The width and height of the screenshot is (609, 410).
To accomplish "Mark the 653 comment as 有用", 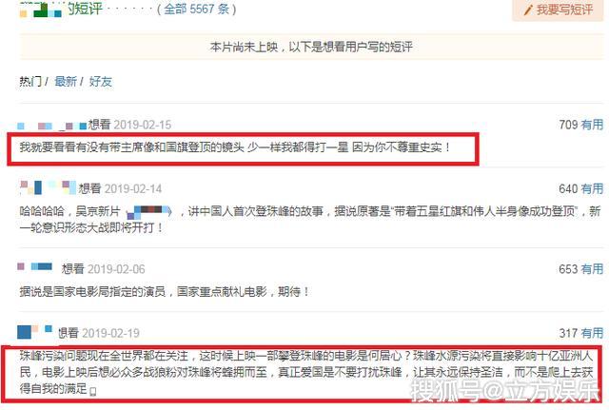I will tap(592, 269).
